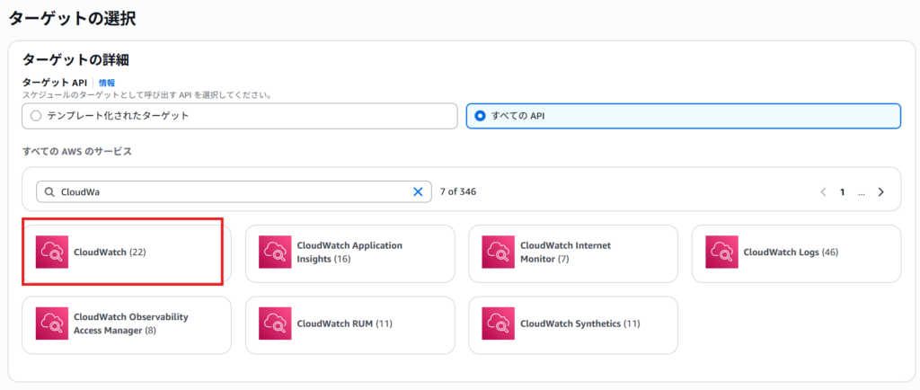This screenshot has height=390, width=920.
Task: Clear the search field with the X icon
Action: pyautogui.click(x=419, y=191)
